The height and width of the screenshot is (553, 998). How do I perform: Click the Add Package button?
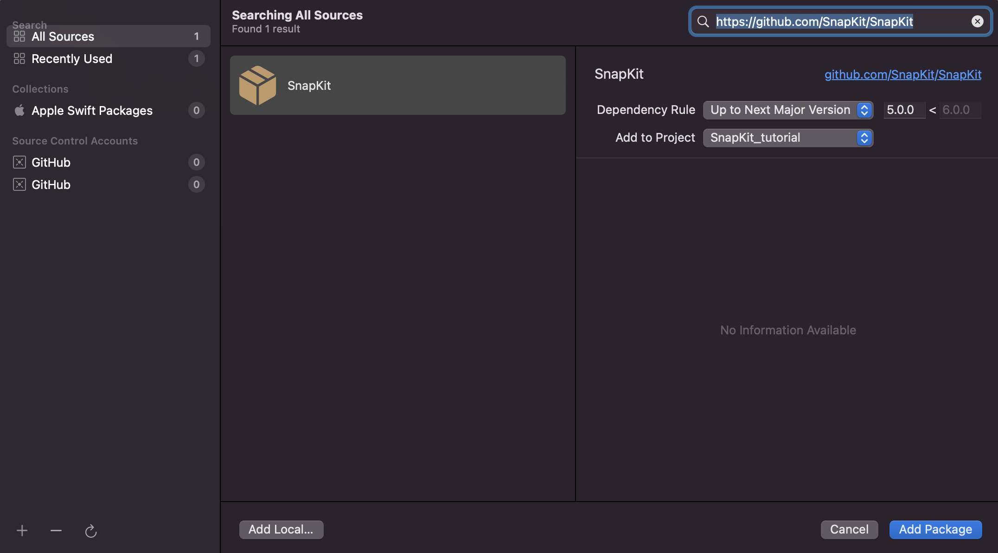point(935,529)
